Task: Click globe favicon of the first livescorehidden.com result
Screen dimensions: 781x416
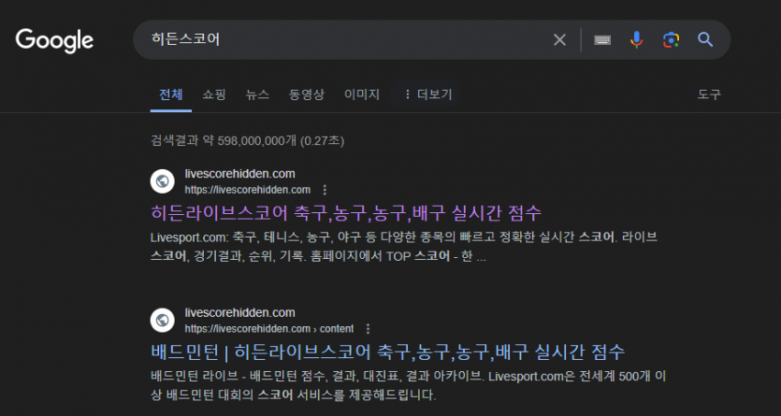Action: click(x=163, y=181)
